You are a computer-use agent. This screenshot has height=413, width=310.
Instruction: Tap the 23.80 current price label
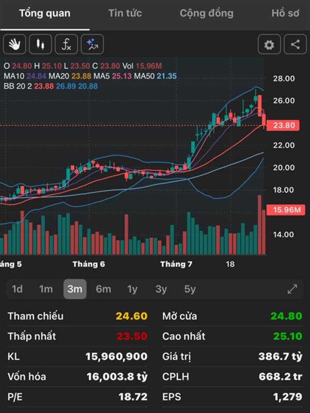coord(283,125)
